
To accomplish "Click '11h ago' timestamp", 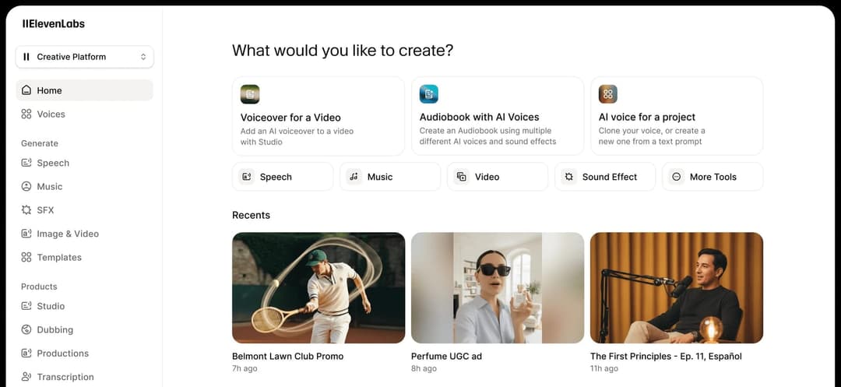I will click(x=604, y=368).
